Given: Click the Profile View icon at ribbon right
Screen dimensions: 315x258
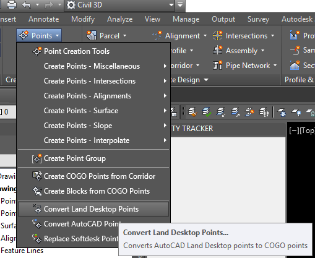Looking at the screenshot, I should point(295,35).
